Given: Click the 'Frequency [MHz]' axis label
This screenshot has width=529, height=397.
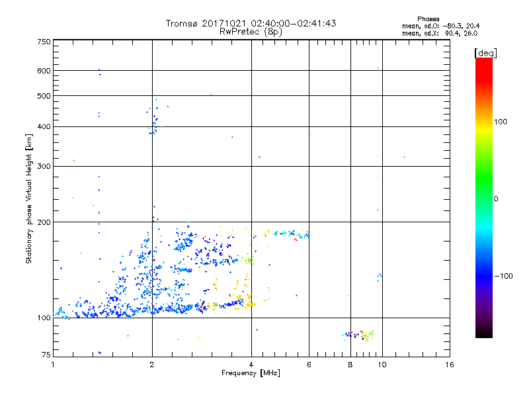Looking at the screenshot, I should (251, 373).
